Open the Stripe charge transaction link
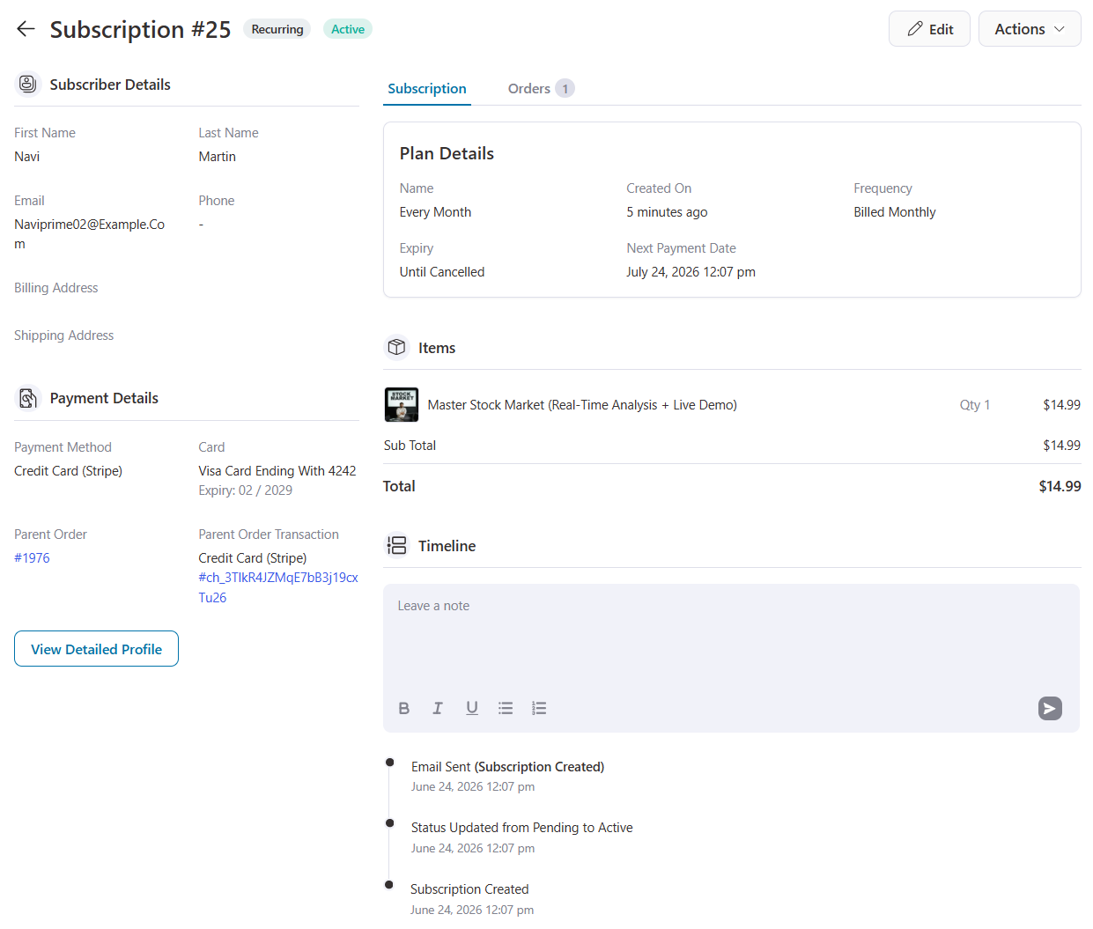Screen dimensions: 1093x929 278,587
